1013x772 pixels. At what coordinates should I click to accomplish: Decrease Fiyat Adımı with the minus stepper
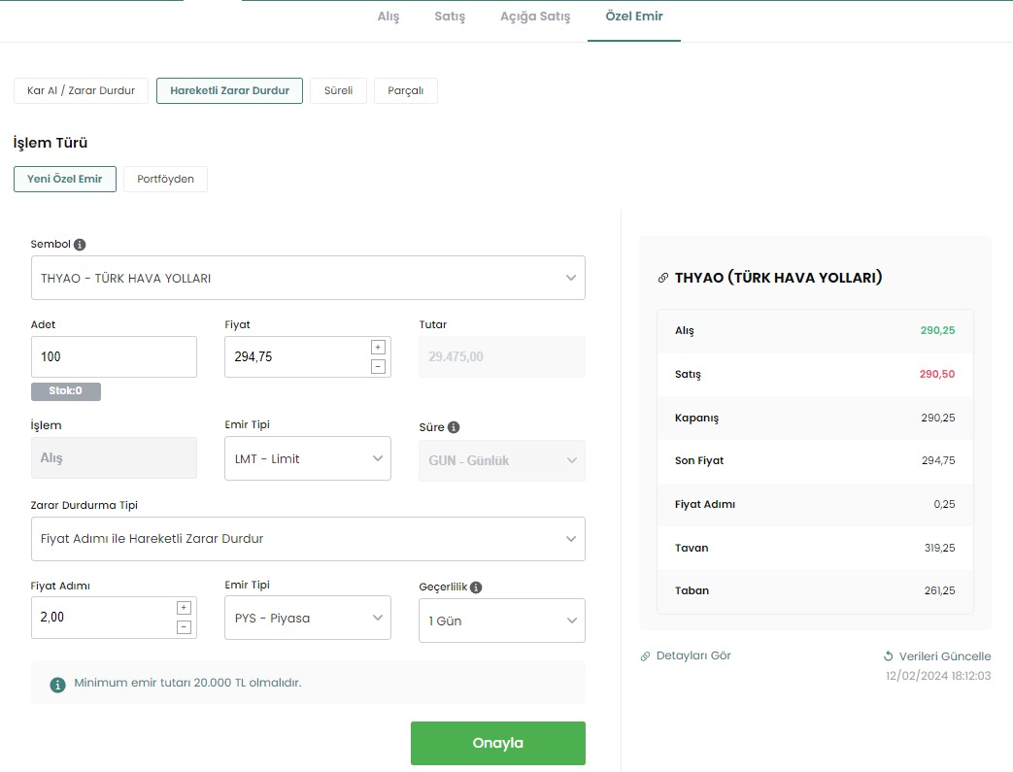[185, 626]
